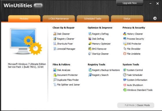Image resolution: width=162 pixels, height=111 pixels.
Task: Click the 'System Tools' heading
Action: click(x=131, y=65)
